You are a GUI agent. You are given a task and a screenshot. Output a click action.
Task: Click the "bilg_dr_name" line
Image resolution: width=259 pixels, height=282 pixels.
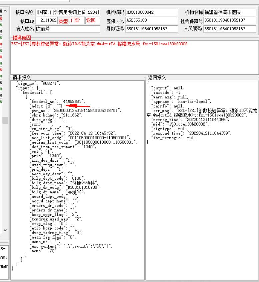point(57,192)
